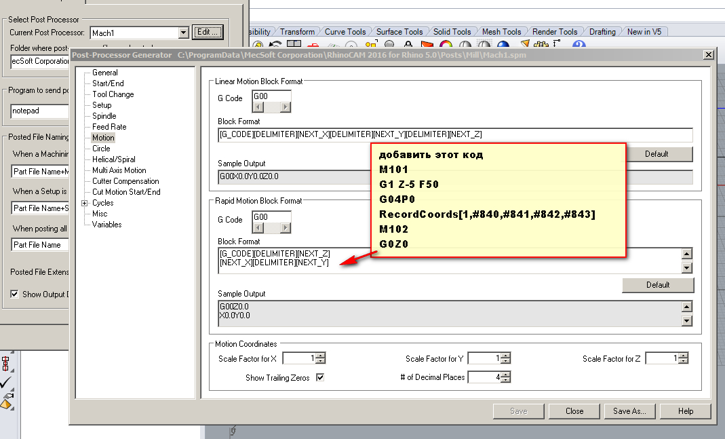Viewport: 725px width, 439px height.
Task: Select Start/End in the settings tree
Action: 108,83
